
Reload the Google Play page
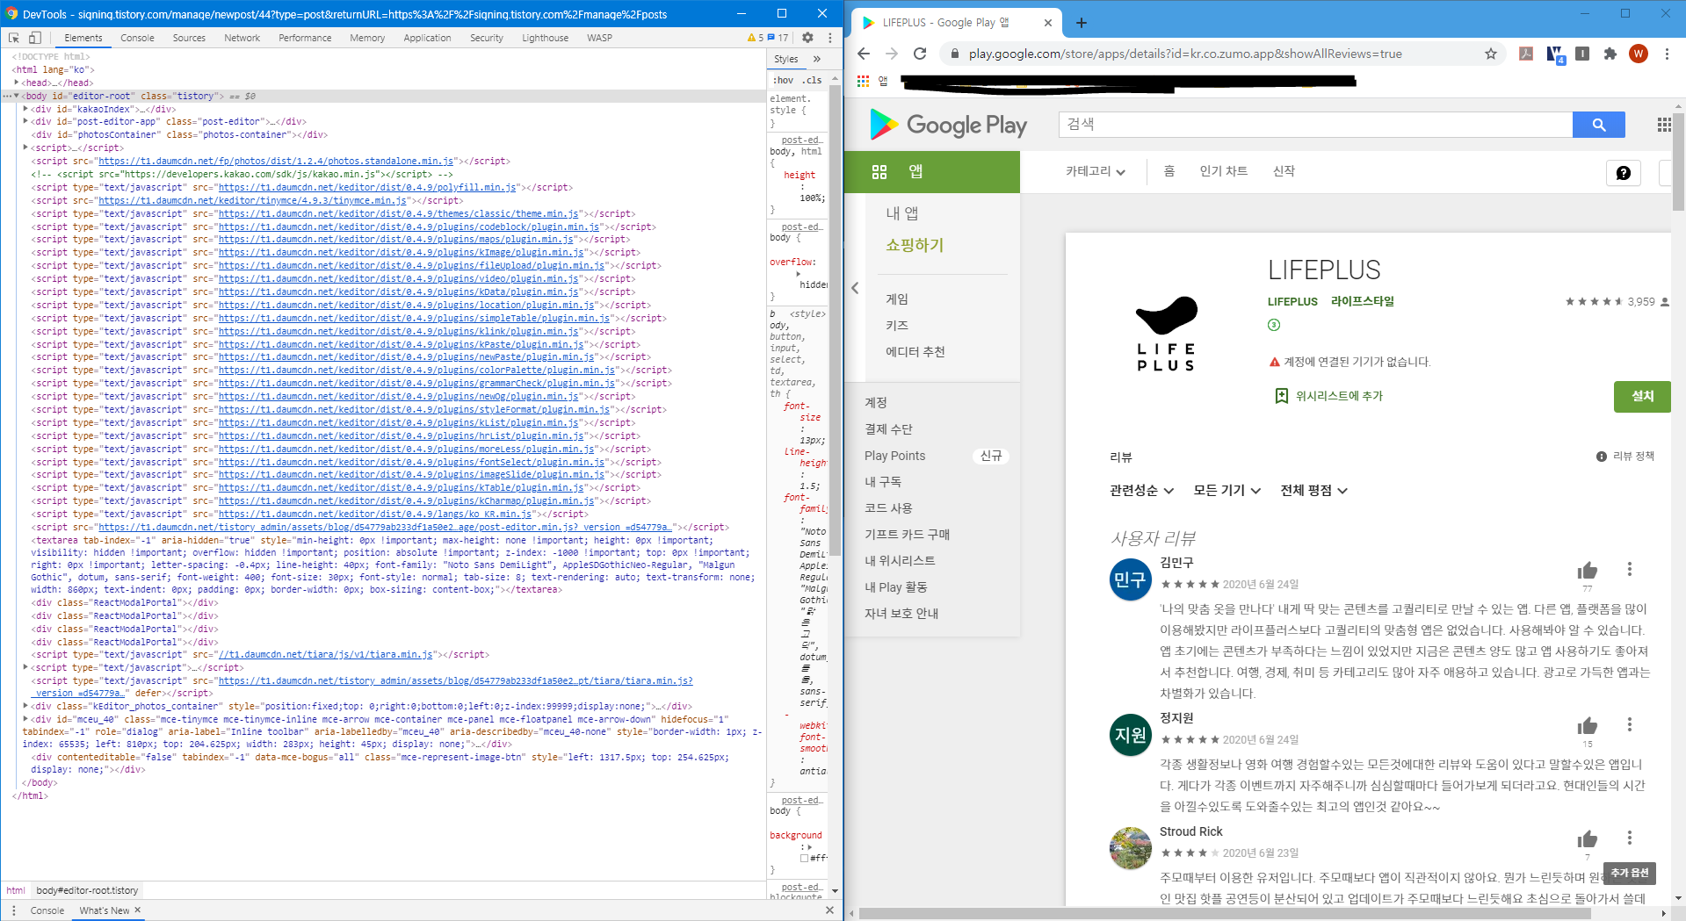click(x=920, y=54)
